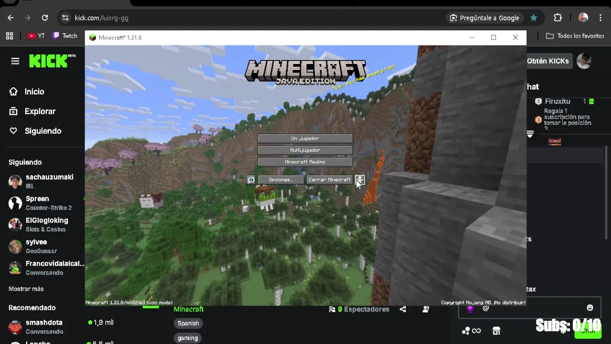This screenshot has width=611, height=344.
Task: Open Todos los favoritos folder
Action: pos(575,36)
